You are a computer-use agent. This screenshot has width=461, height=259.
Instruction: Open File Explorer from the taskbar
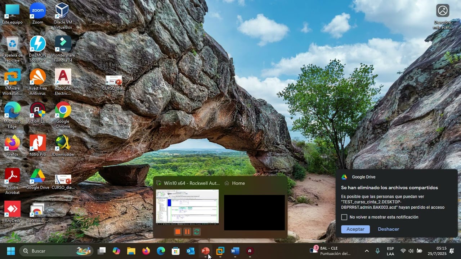(x=131, y=251)
